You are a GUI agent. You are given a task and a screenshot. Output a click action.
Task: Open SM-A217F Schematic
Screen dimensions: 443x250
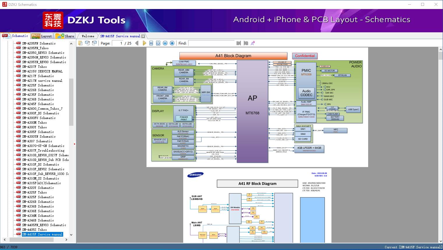[x=38, y=76]
